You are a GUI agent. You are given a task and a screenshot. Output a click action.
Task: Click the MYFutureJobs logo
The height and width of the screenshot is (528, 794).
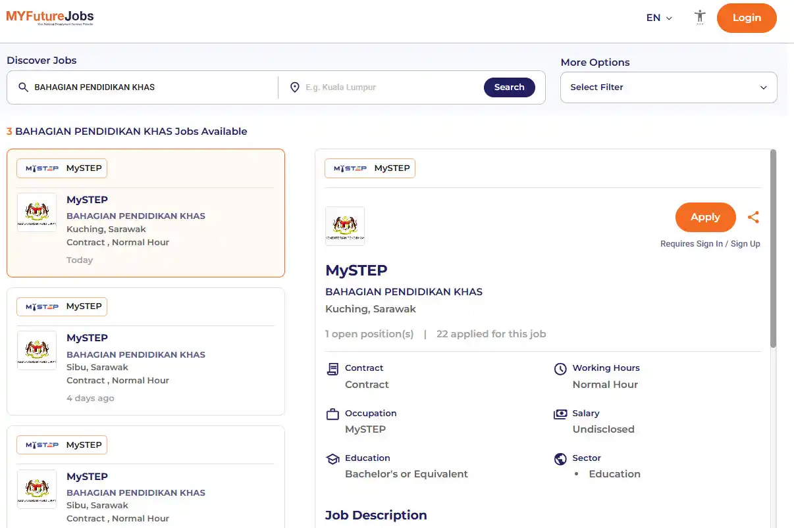50,17
